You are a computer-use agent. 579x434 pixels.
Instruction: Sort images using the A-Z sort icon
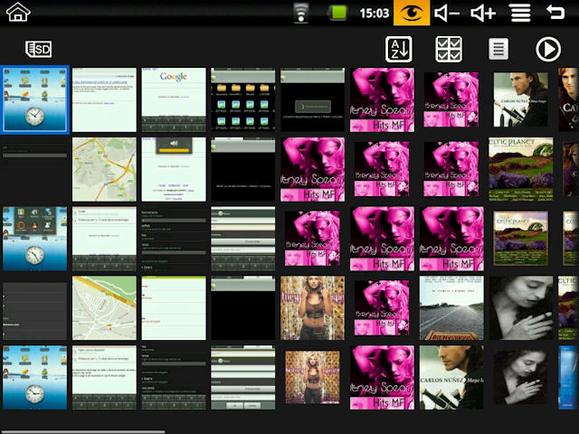point(399,49)
